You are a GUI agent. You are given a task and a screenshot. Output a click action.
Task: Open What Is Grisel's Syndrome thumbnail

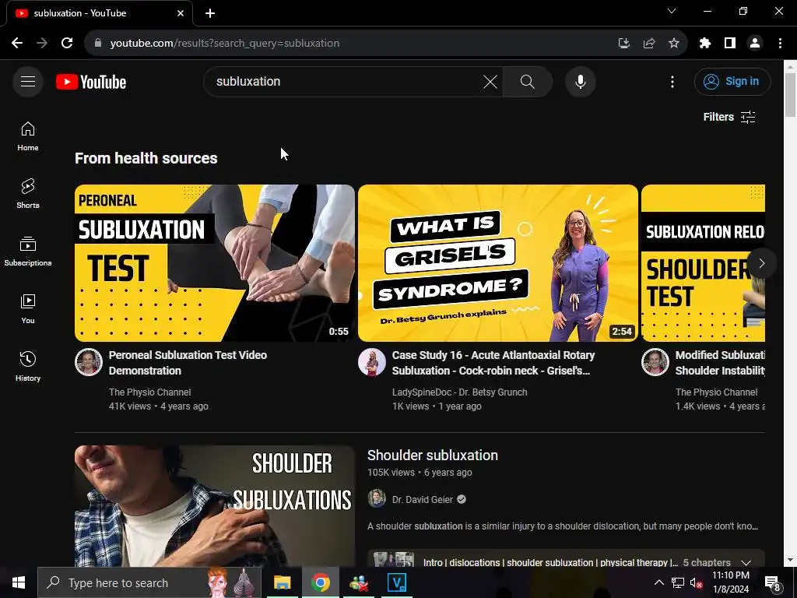click(497, 263)
